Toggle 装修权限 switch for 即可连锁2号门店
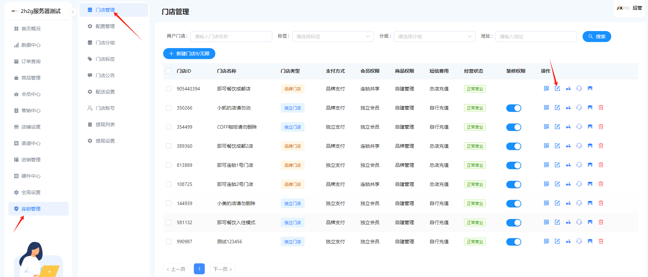Viewport: 648px width, 277px height. coord(514,185)
